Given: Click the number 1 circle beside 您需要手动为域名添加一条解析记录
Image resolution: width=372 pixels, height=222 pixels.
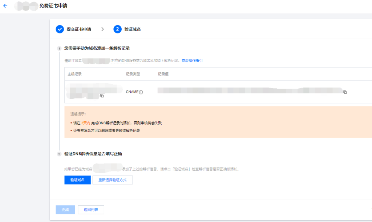Looking at the screenshot, I should point(59,48).
